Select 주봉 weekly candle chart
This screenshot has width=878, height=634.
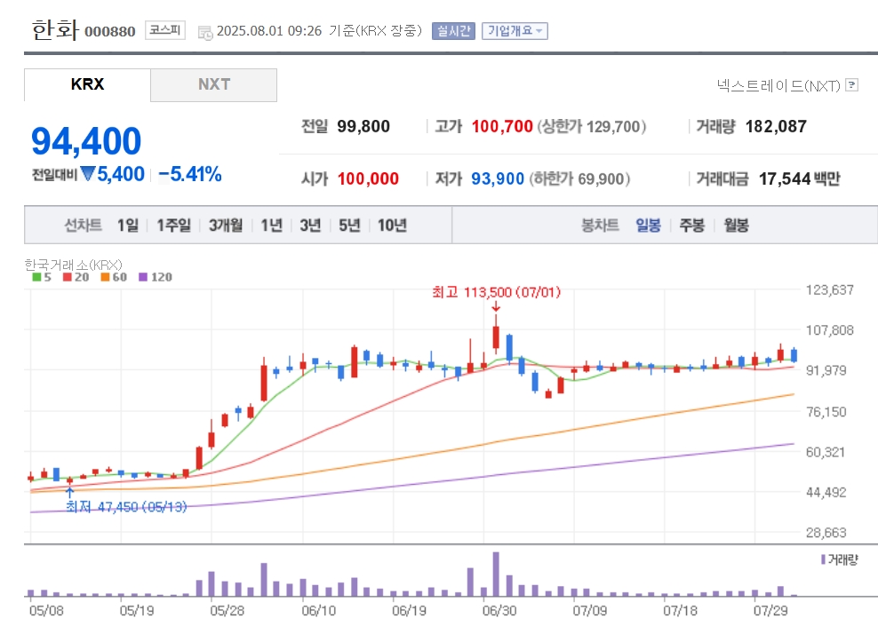[x=691, y=225]
